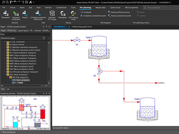
Task: Click the Import pre-planning button
Action: [x=25, y=15]
